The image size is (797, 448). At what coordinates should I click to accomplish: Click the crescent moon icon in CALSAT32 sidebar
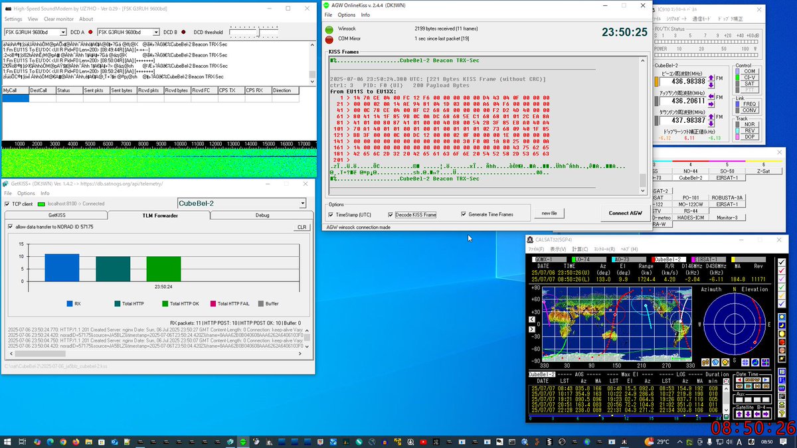click(782, 325)
